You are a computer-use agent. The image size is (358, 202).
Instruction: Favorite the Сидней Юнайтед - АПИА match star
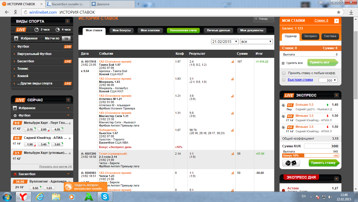[x=70, y=138]
